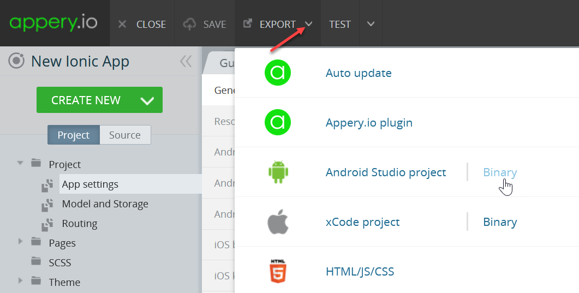Click the Project folder icon
Screen dimensions: 579x293
click(x=36, y=163)
